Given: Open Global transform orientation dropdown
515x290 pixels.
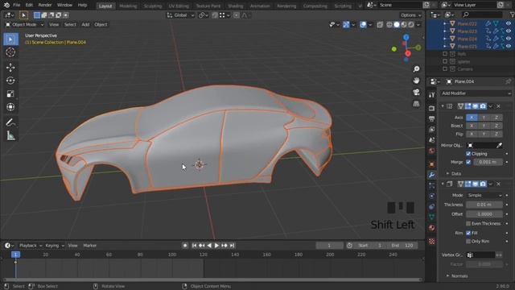Looking at the screenshot, I should (180, 15).
